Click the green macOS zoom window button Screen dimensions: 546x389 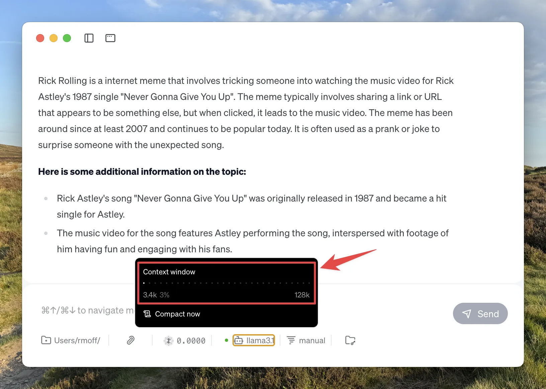point(67,38)
